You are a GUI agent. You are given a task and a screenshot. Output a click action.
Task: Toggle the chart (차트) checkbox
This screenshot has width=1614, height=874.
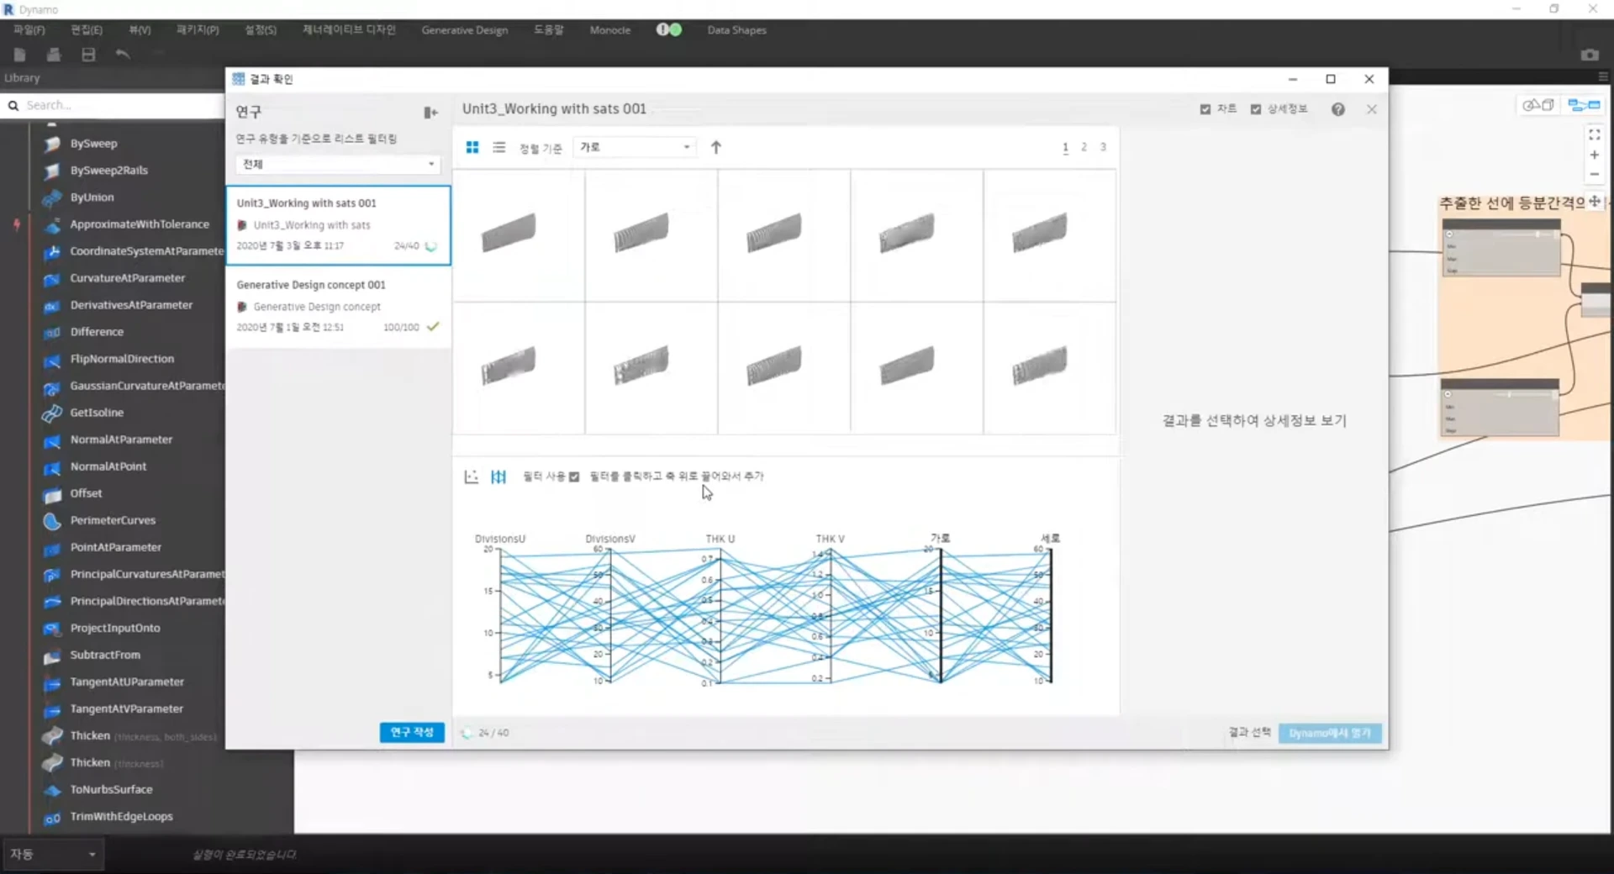1205,109
